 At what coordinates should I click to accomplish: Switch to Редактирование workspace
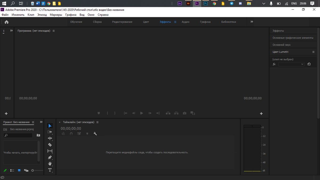[122, 22]
